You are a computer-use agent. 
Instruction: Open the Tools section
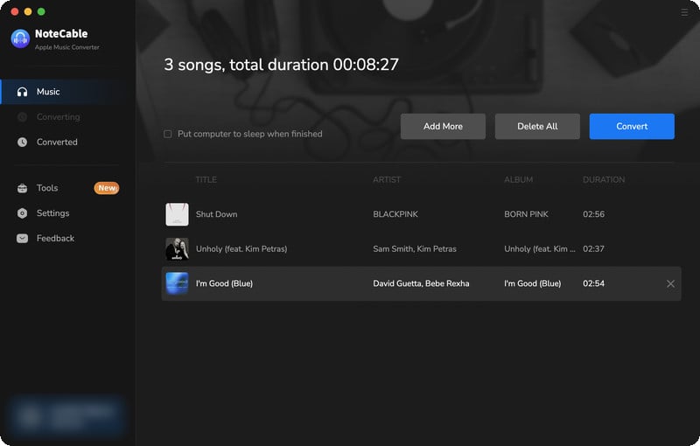point(68,188)
